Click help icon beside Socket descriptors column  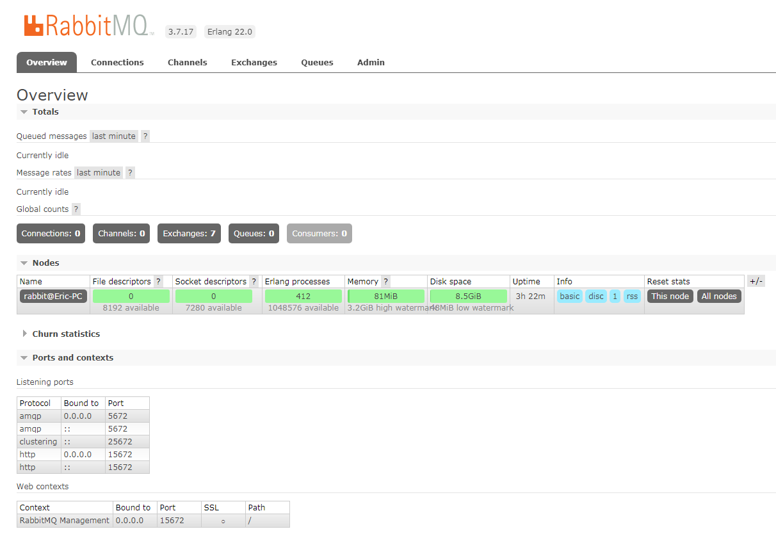[x=254, y=281]
